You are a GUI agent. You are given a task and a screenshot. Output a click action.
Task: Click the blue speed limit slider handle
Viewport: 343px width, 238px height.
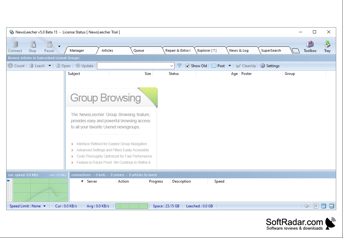pos(8,180)
